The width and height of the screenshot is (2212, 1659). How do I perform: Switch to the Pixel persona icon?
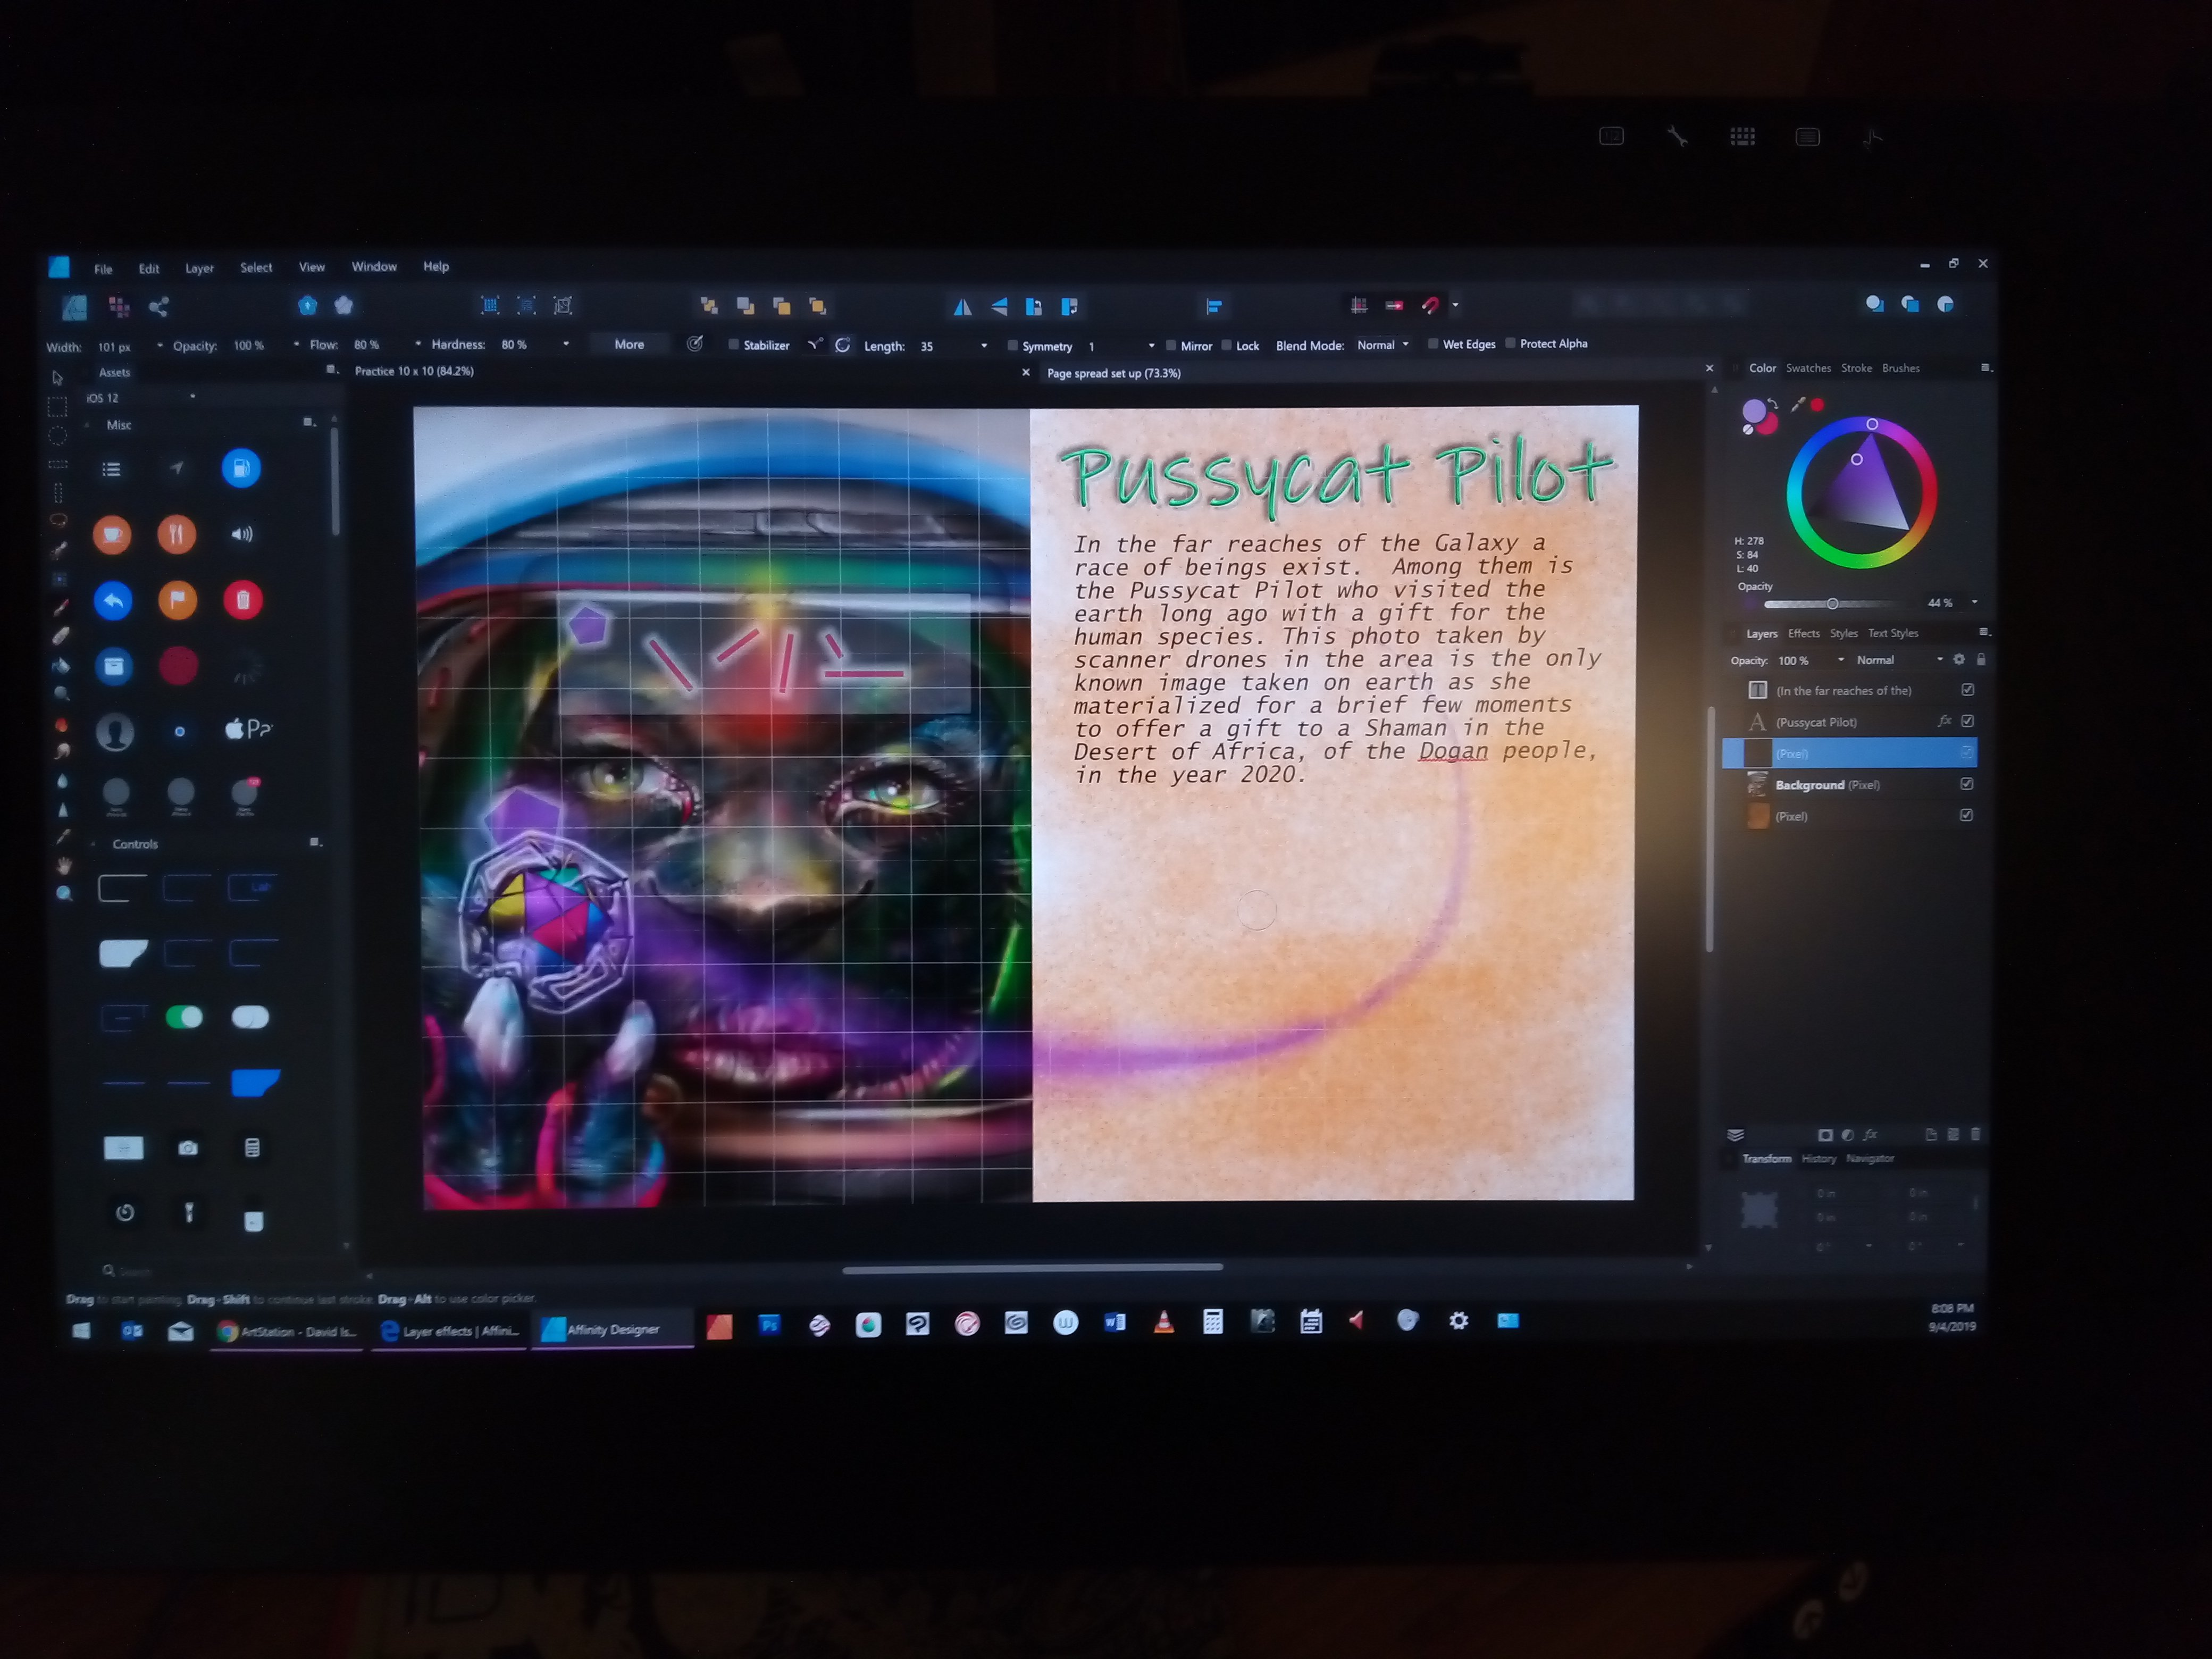click(119, 307)
